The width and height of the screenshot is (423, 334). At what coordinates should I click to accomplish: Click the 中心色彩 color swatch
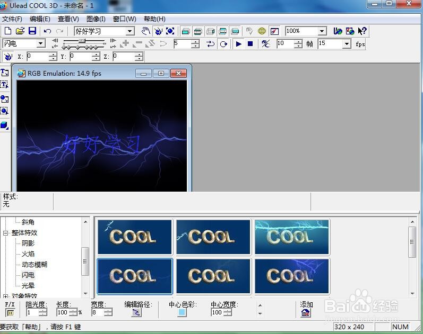(x=182, y=312)
